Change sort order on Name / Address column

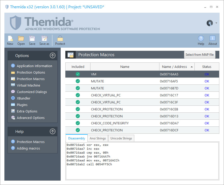(177, 67)
